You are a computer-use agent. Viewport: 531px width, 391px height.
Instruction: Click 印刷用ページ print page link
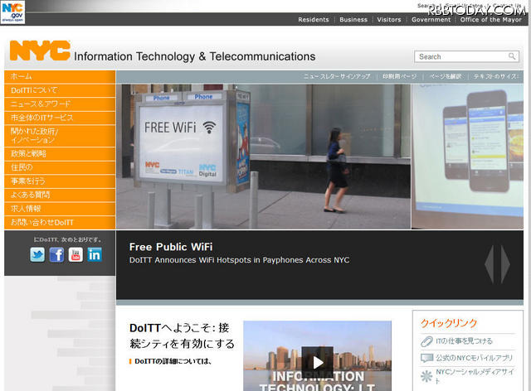pyautogui.click(x=399, y=76)
